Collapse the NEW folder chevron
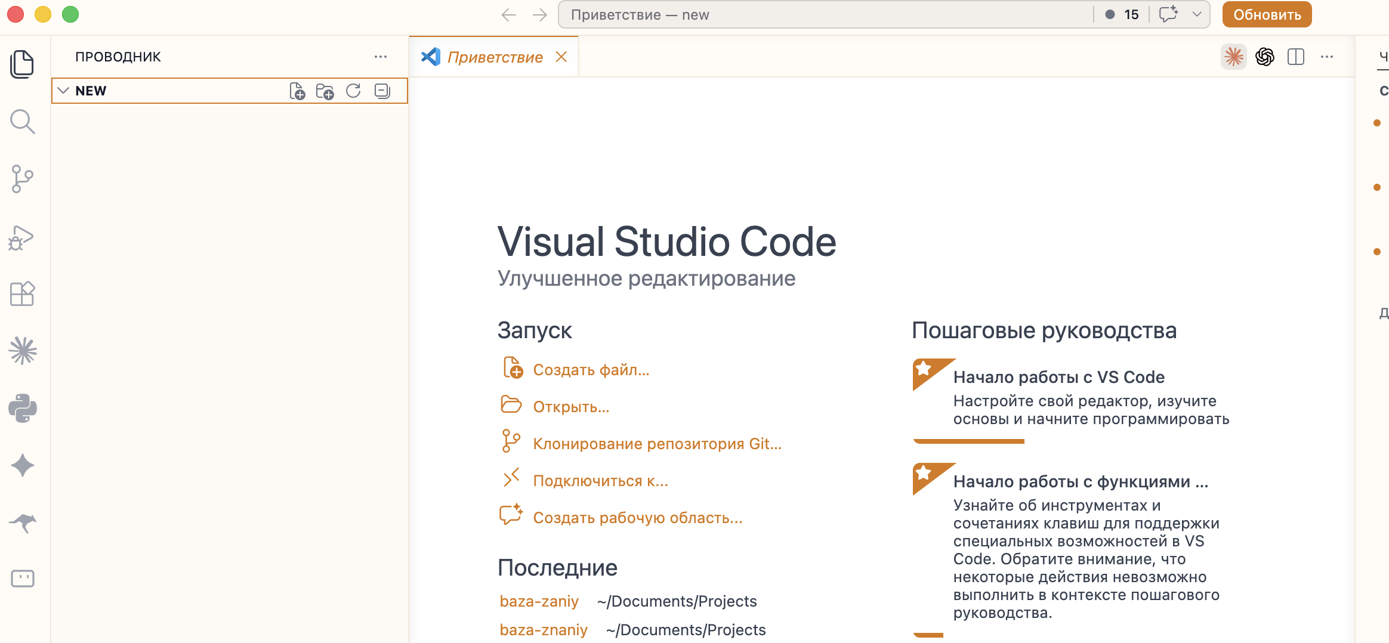The height and width of the screenshot is (643, 1389). (63, 91)
